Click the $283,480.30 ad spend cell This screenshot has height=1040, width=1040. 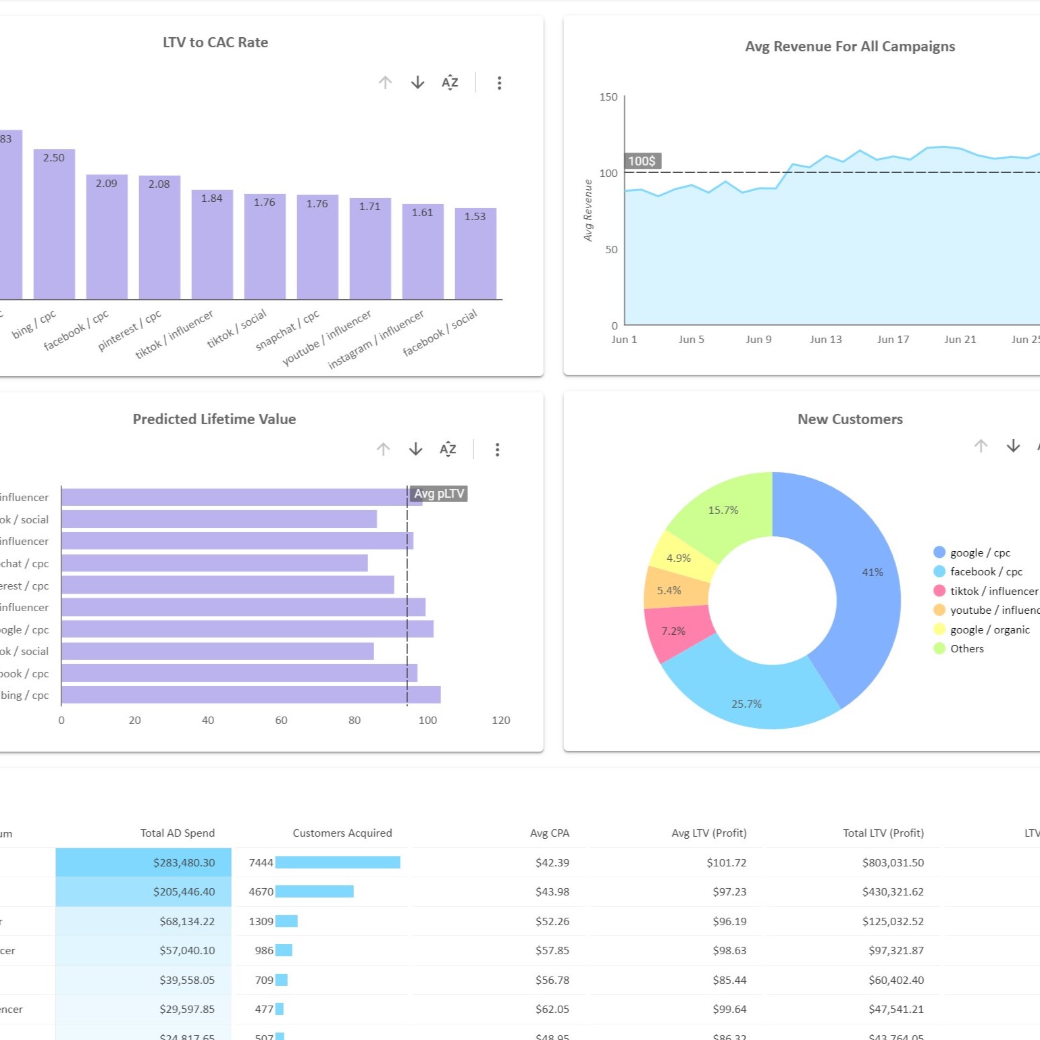click(143, 862)
